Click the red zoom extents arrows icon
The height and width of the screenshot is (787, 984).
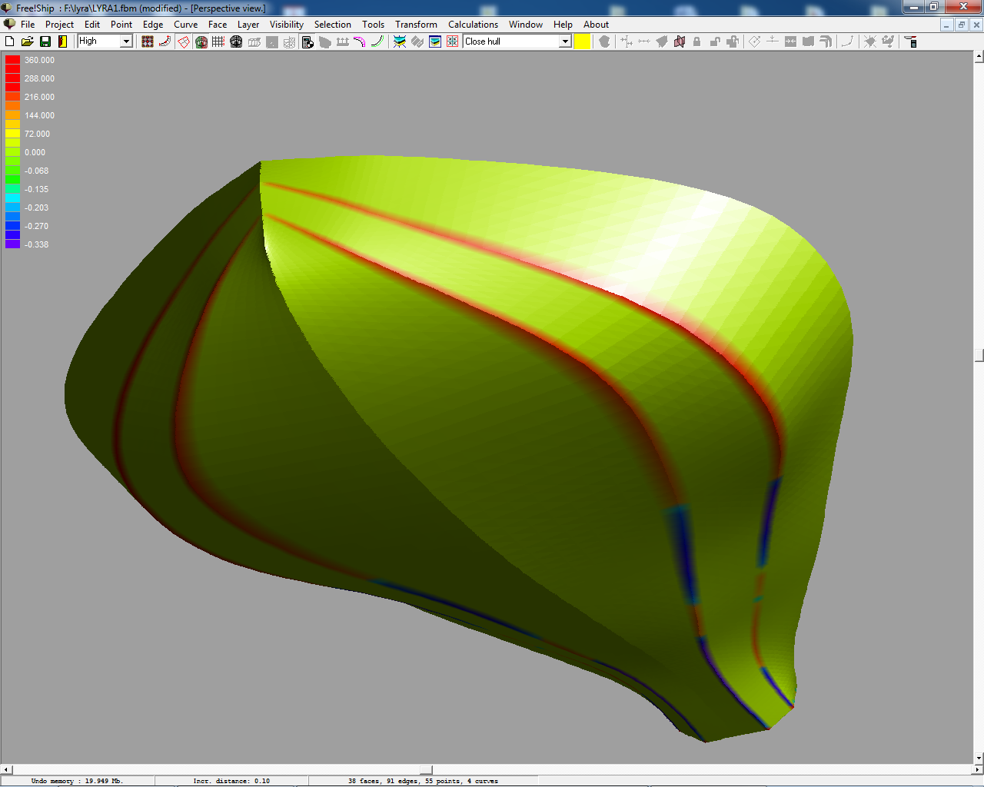(452, 42)
